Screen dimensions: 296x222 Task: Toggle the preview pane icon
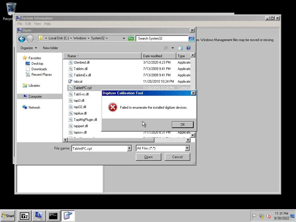tap(180, 48)
